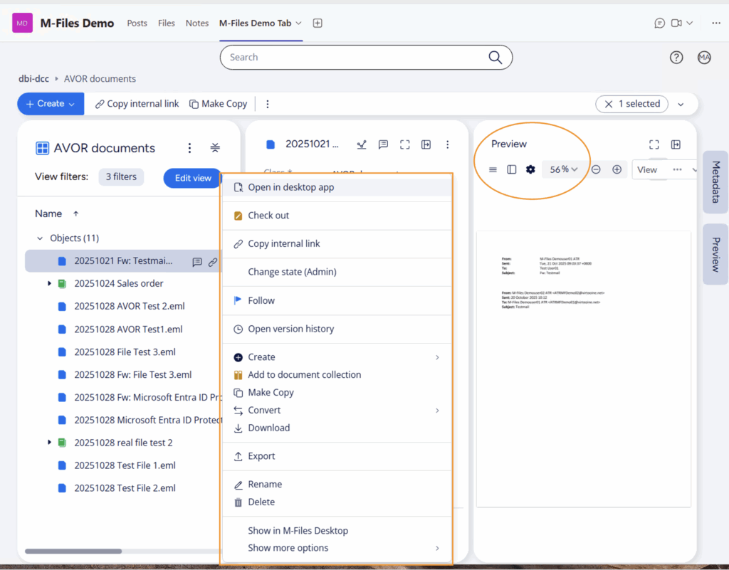
Task: Collapse the Objects (11) group
Action: pyautogui.click(x=40, y=238)
